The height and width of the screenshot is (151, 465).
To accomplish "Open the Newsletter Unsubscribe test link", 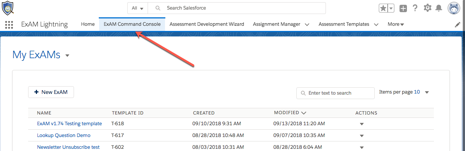I will [68, 147].
